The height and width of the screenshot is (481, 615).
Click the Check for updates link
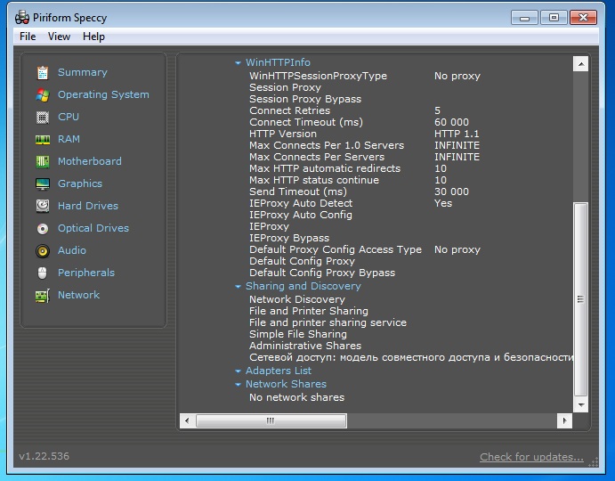pos(531,457)
